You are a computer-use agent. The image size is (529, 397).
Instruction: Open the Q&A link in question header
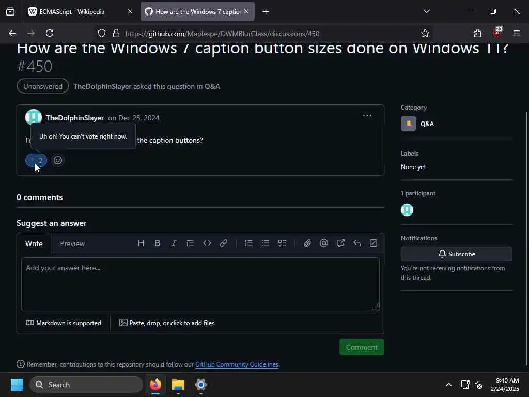[x=212, y=86]
